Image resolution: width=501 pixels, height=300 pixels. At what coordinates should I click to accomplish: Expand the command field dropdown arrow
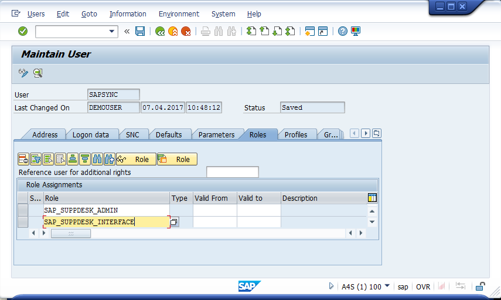pos(112,31)
